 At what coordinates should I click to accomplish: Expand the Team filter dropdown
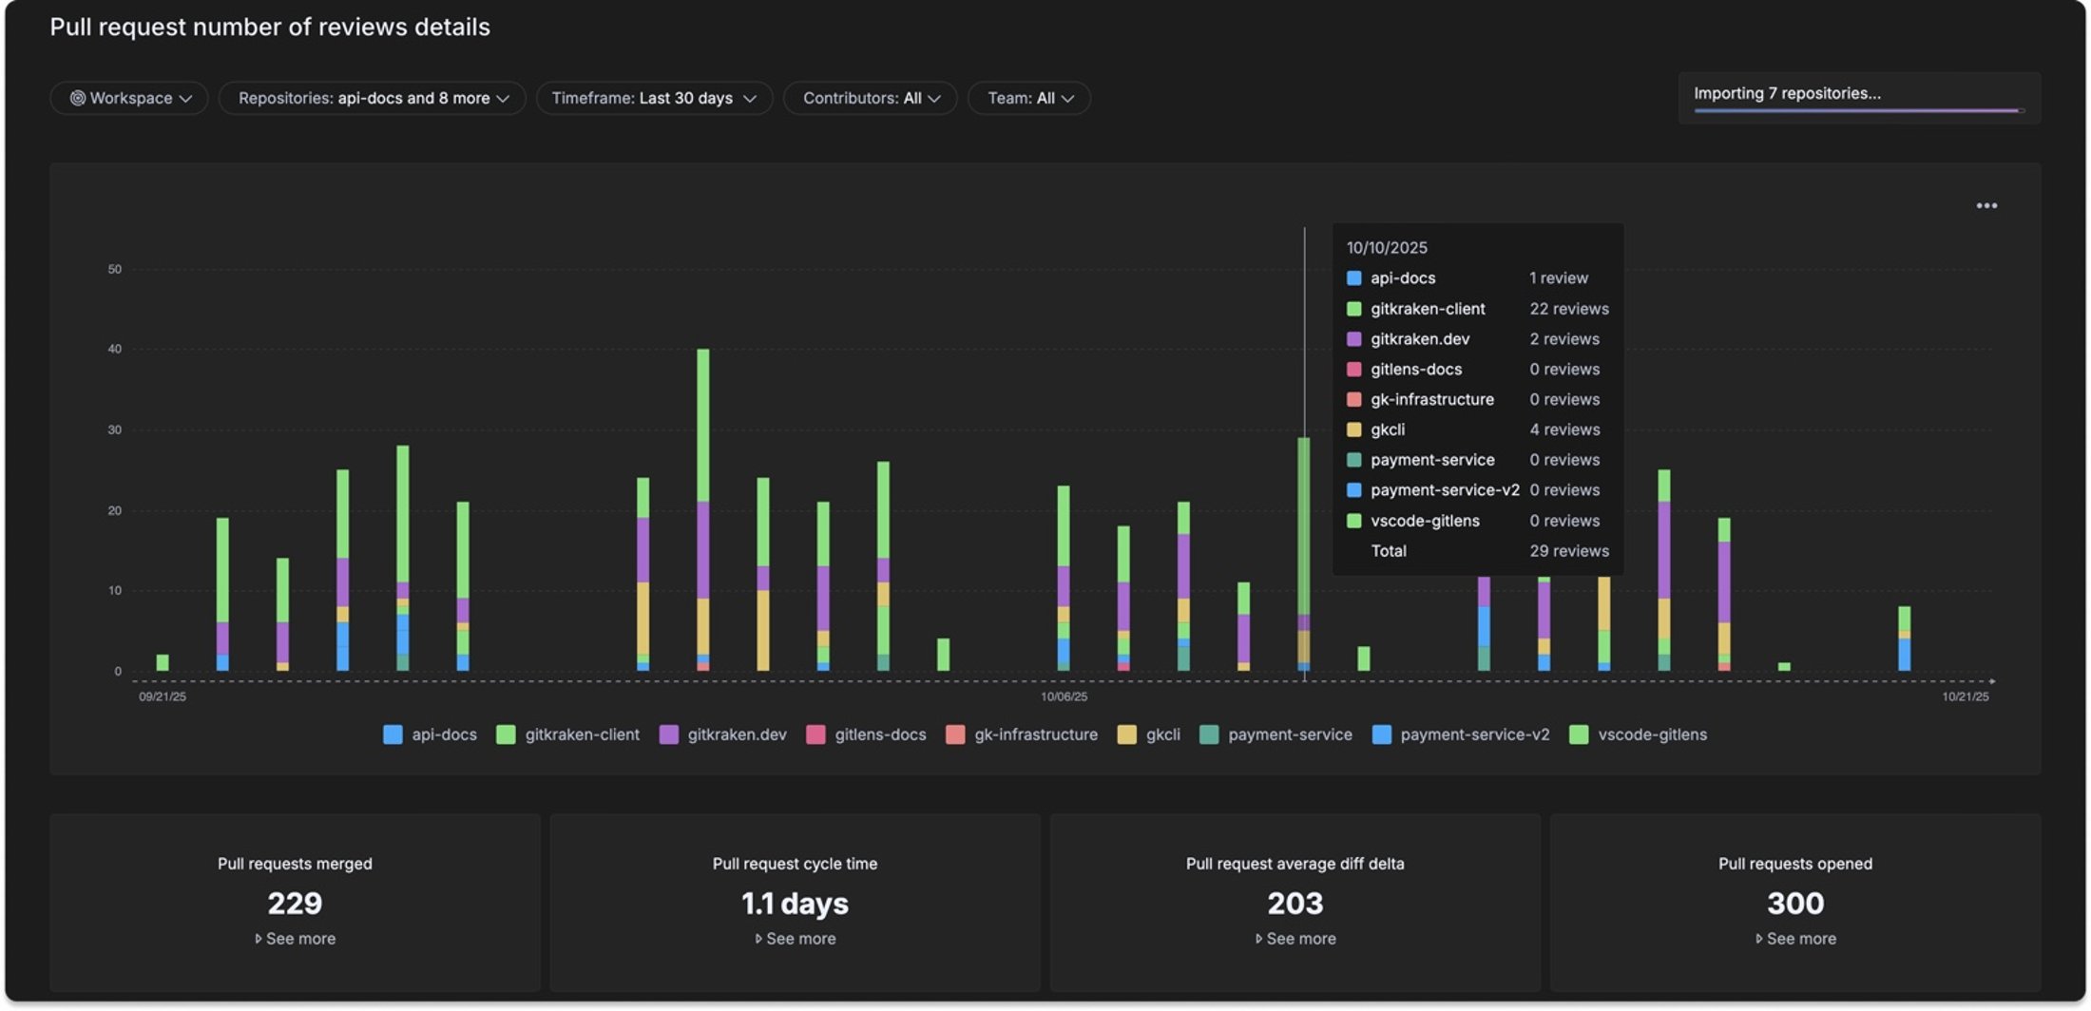[1028, 98]
